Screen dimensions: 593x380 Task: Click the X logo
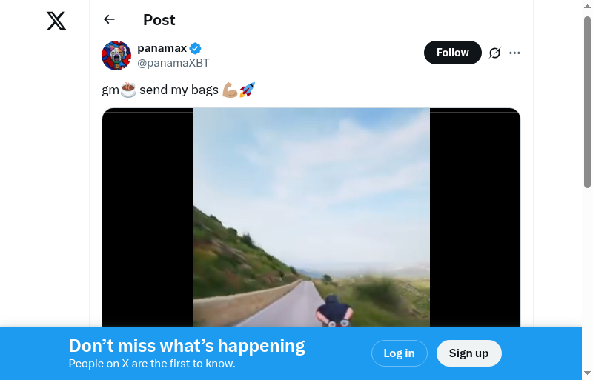click(x=56, y=21)
